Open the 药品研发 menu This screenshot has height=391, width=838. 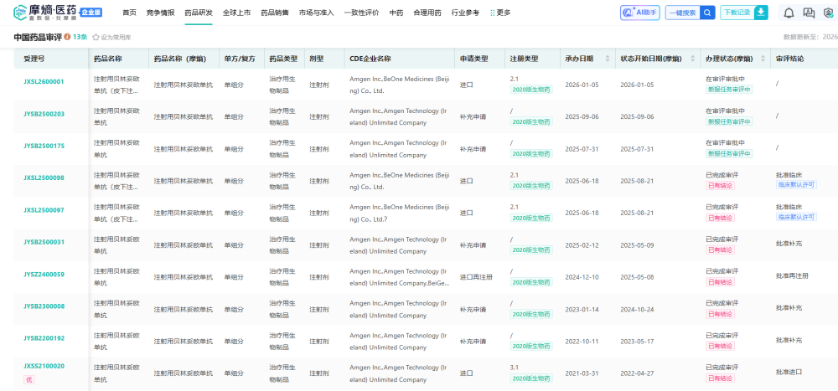(x=199, y=13)
